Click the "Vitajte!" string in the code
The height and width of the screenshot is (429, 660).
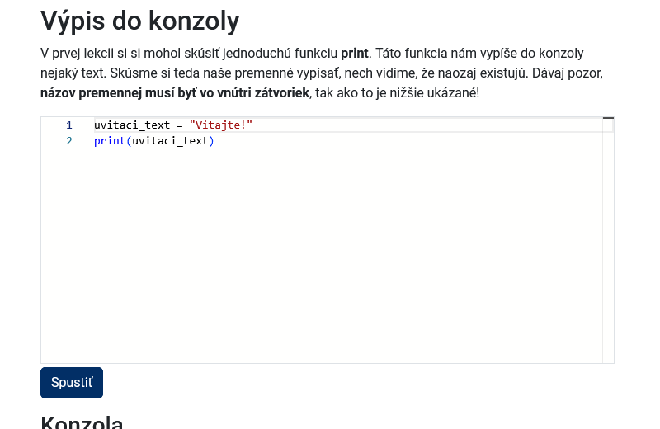tap(221, 125)
